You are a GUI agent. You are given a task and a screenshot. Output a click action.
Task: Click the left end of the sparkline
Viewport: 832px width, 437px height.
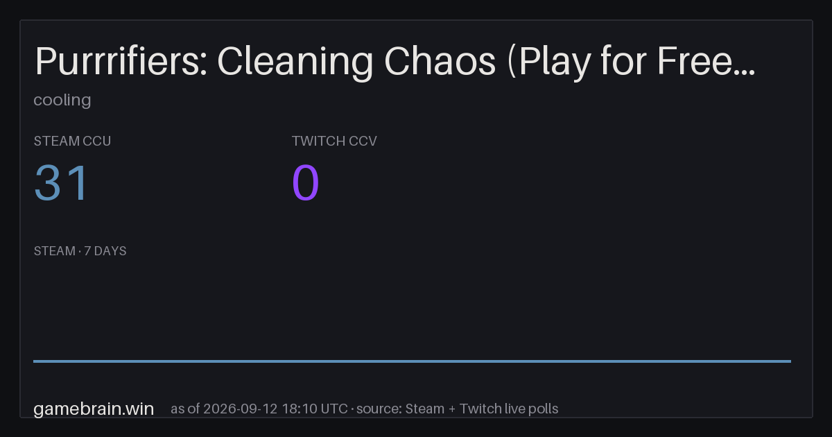pos(35,361)
